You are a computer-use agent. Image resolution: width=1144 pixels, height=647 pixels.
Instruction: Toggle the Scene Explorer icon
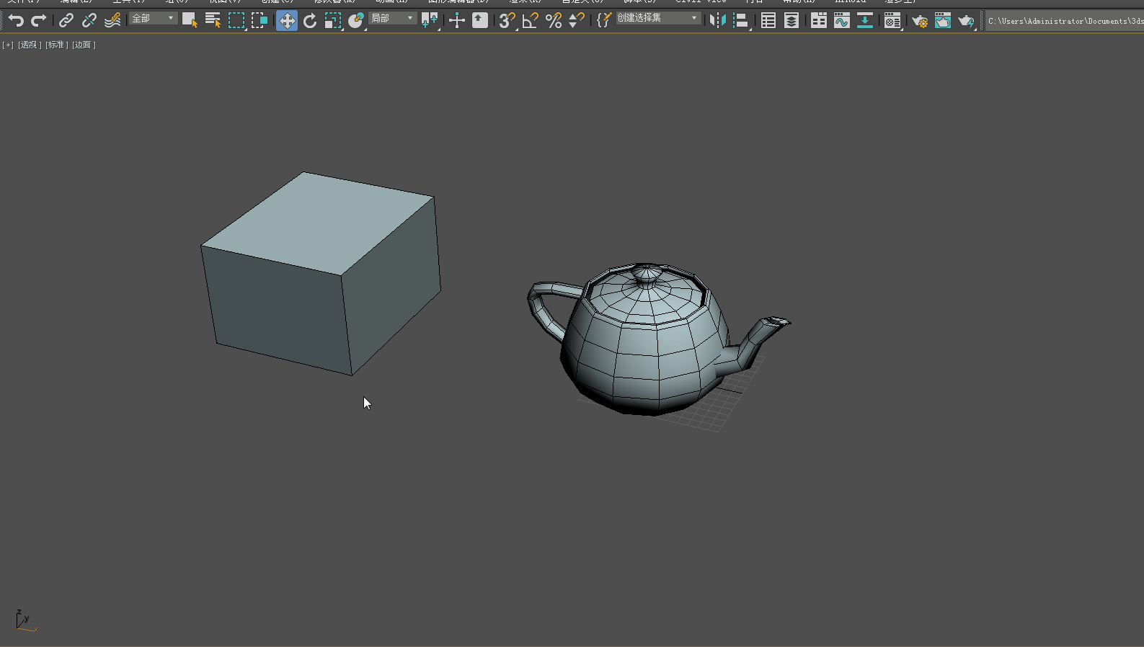[768, 21]
